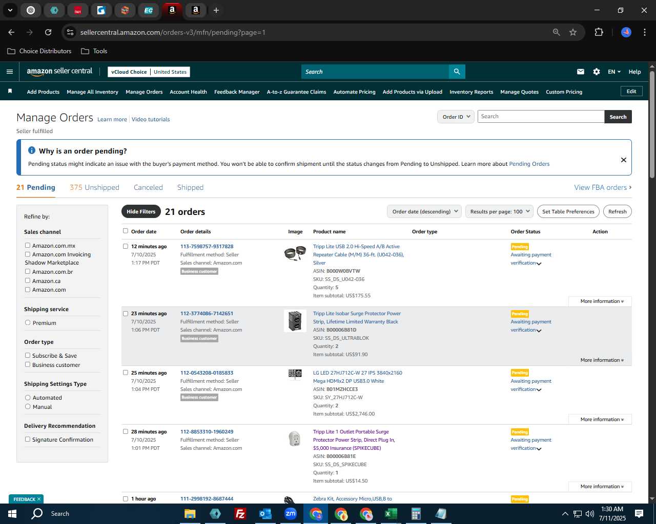Viewport: 656px width, 524px height.
Task: View site information icon in address bar
Action: pos(70,32)
